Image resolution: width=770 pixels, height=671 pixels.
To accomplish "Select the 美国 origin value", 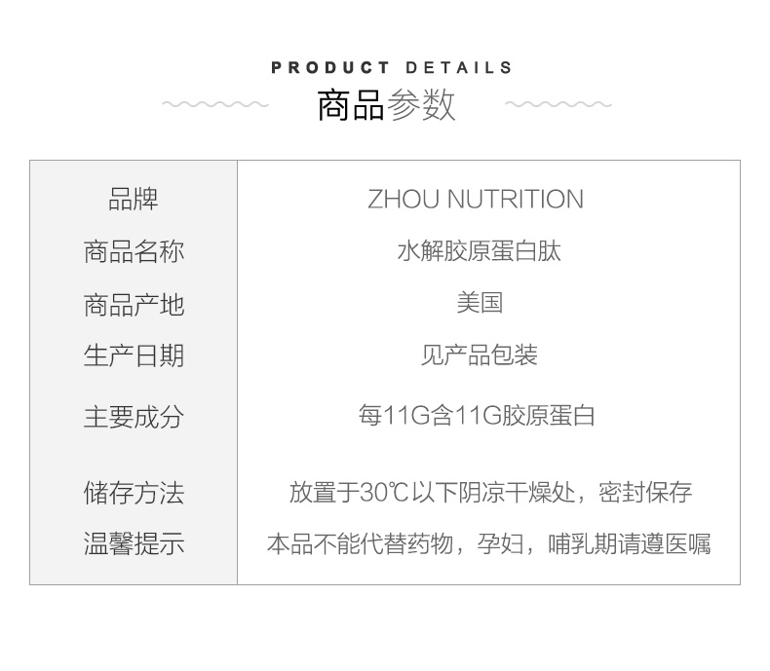I will tap(479, 303).
